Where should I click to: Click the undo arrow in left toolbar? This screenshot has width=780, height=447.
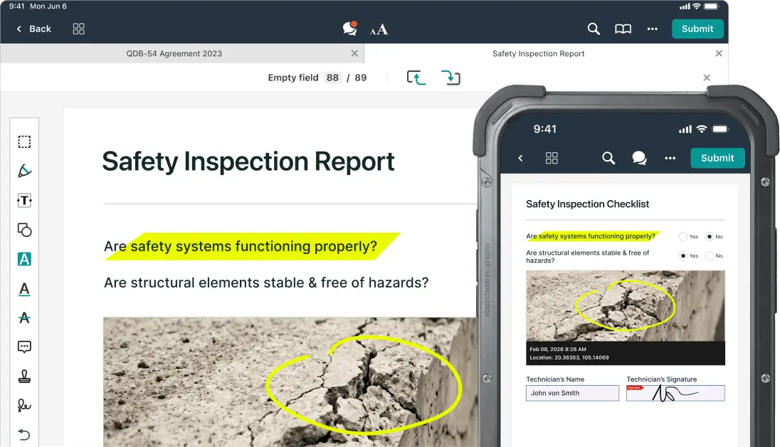coord(24,435)
